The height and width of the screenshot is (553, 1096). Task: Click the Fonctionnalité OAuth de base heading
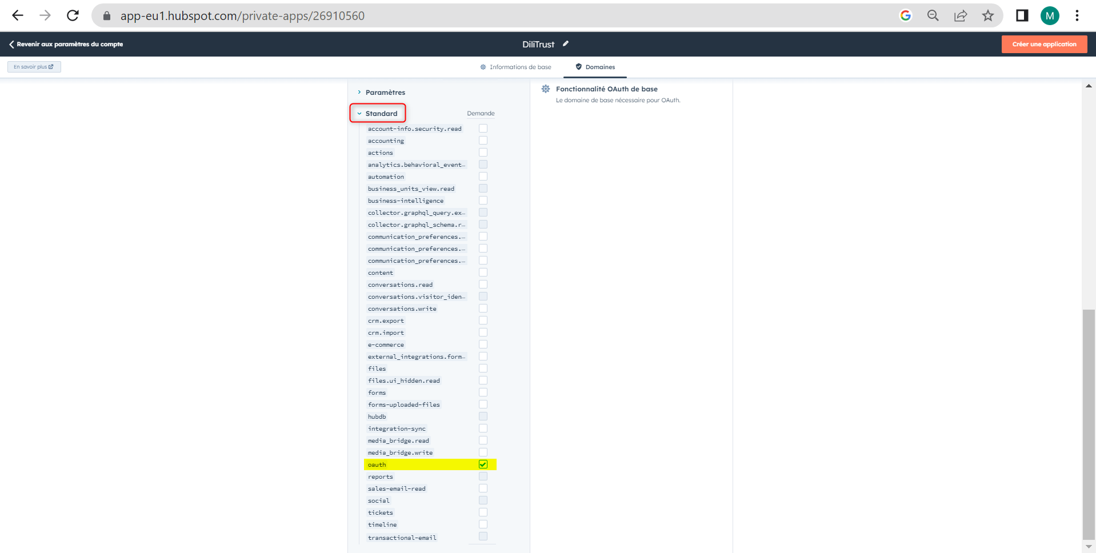point(607,89)
